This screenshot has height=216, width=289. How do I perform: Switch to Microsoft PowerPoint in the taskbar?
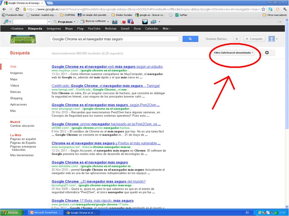[45, 213]
